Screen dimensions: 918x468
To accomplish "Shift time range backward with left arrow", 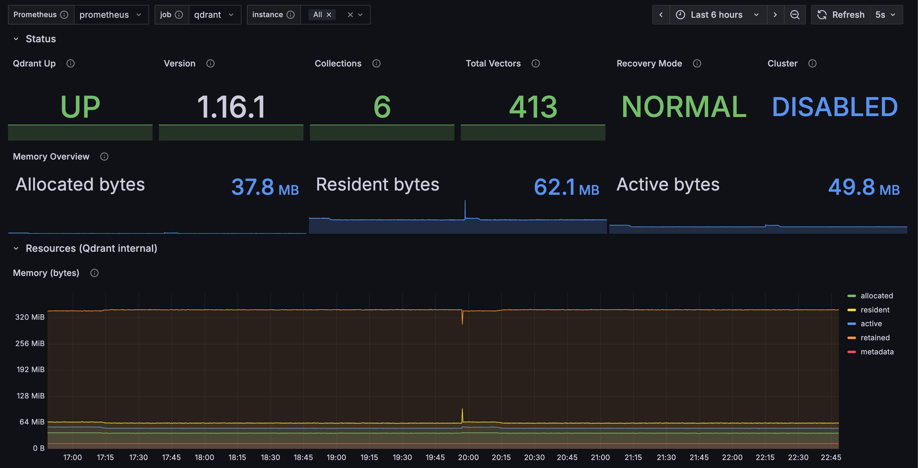I will 661,15.
